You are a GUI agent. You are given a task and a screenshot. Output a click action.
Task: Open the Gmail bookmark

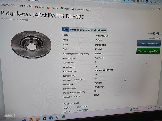click(39, 7)
